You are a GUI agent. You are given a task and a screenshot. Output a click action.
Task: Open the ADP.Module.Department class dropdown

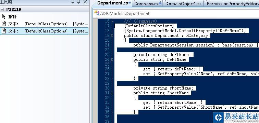click(176, 14)
